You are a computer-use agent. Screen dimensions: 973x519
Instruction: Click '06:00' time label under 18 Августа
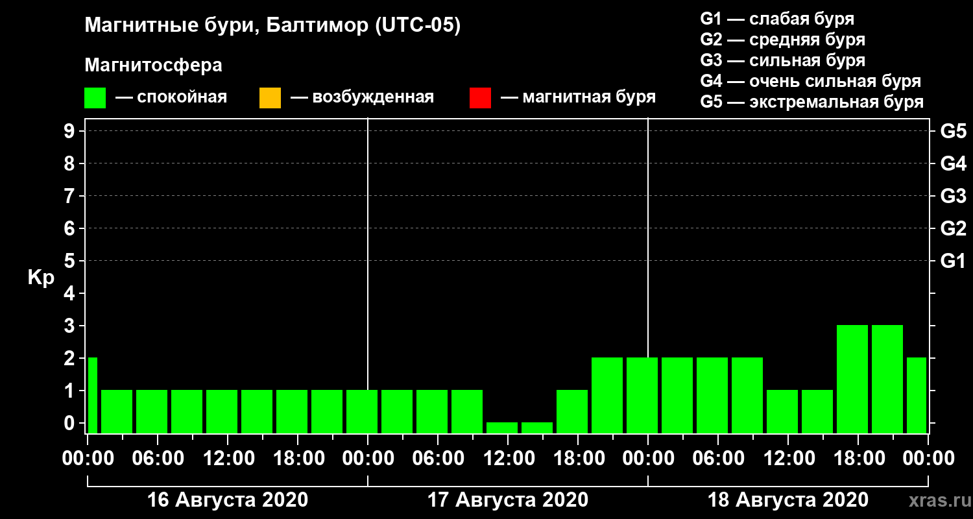(x=718, y=459)
